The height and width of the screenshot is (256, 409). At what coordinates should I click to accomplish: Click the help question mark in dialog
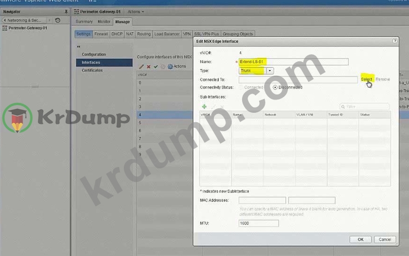(395, 41)
